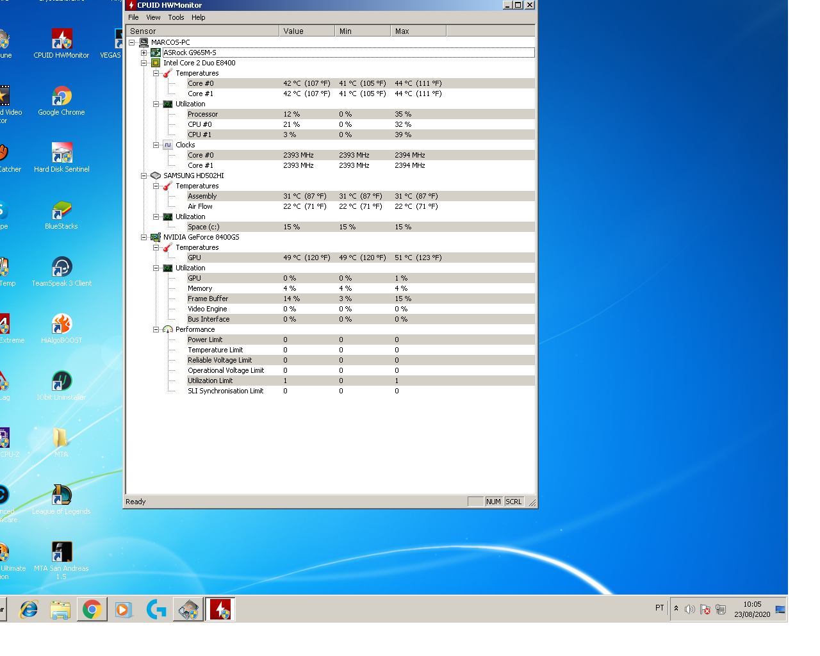
Task: Open BlueStacks desktop shortcut
Action: (61, 215)
